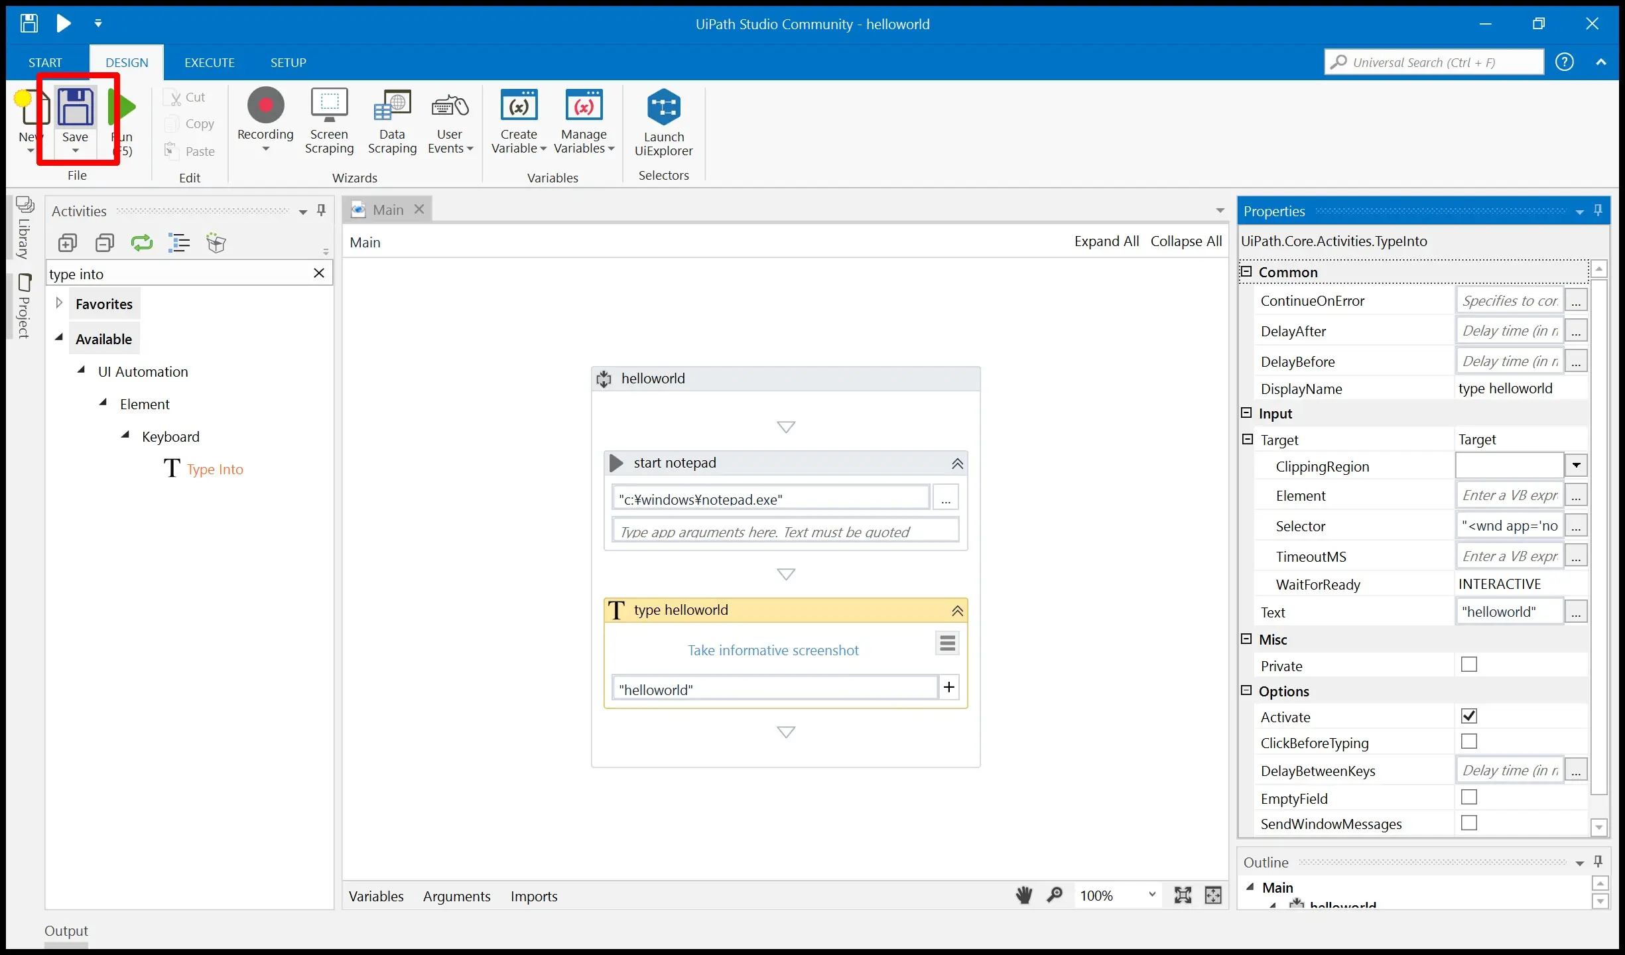Click the magnifier zoom tool

(x=1055, y=896)
